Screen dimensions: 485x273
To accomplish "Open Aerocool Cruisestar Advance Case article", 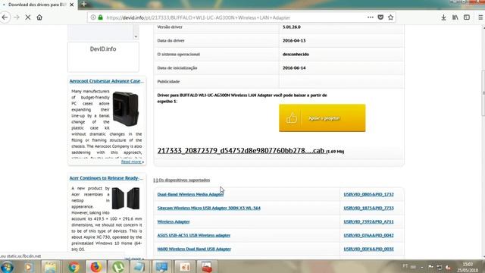I will 106,81.
